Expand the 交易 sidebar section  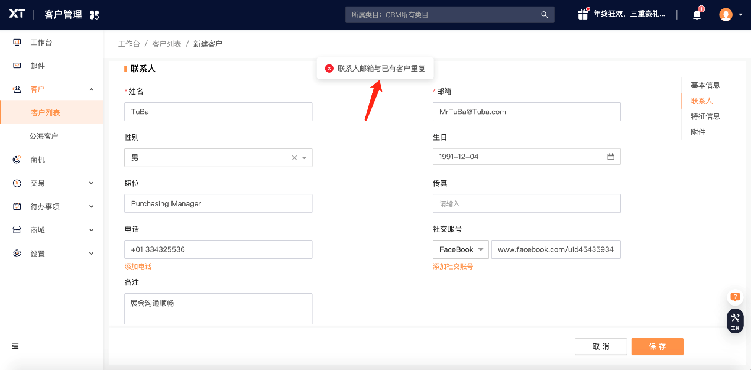pyautogui.click(x=91, y=183)
